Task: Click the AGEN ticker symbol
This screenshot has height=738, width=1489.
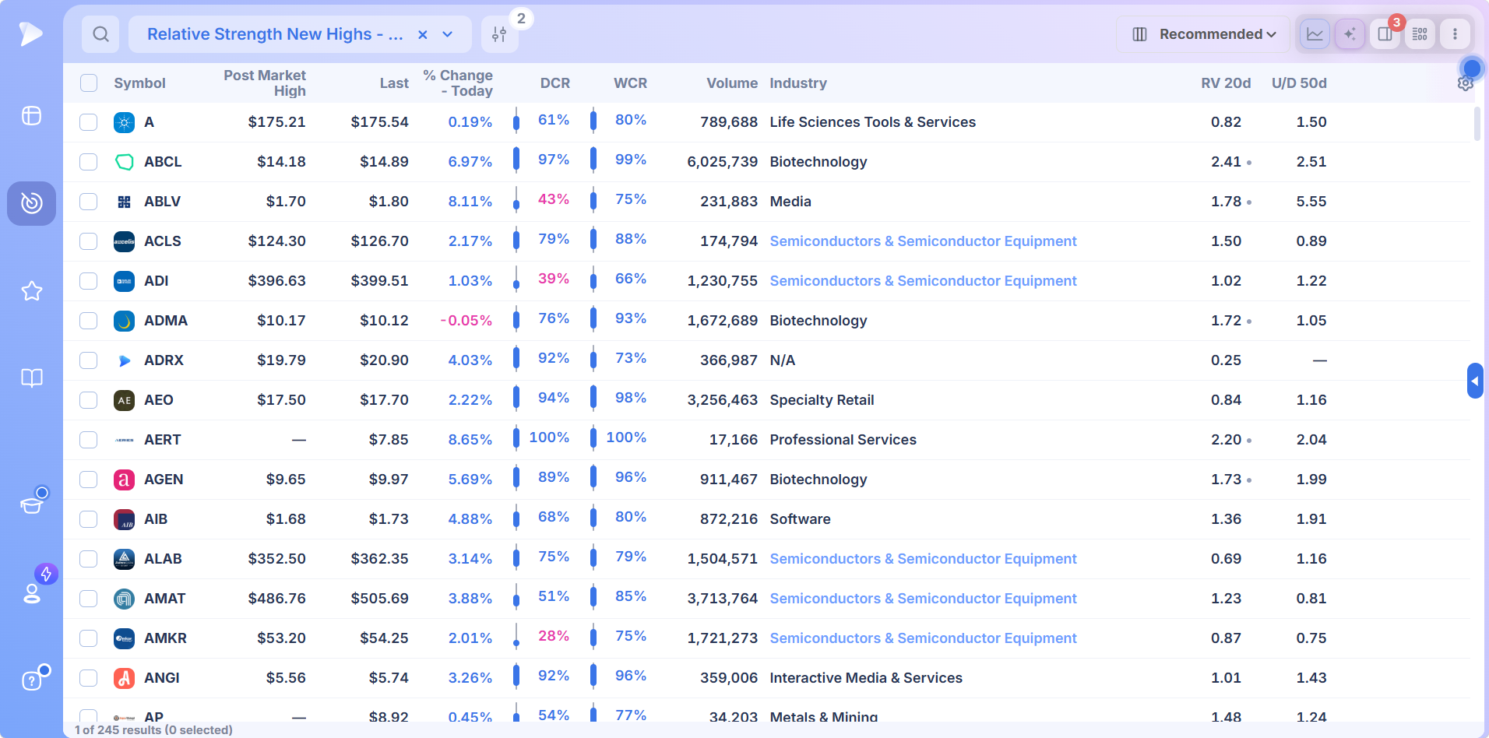Action: point(164,480)
